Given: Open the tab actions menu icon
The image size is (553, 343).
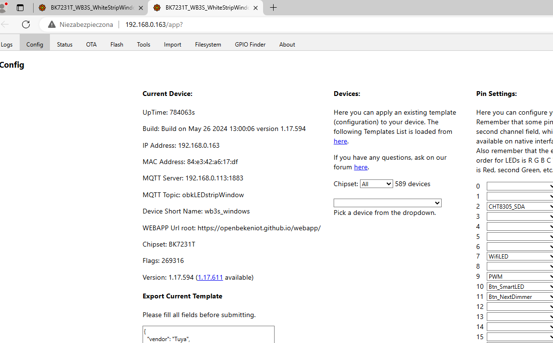Looking at the screenshot, I should click(20, 7).
